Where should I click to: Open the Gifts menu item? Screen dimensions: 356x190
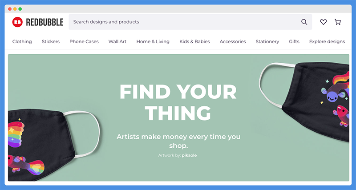pos(294,41)
